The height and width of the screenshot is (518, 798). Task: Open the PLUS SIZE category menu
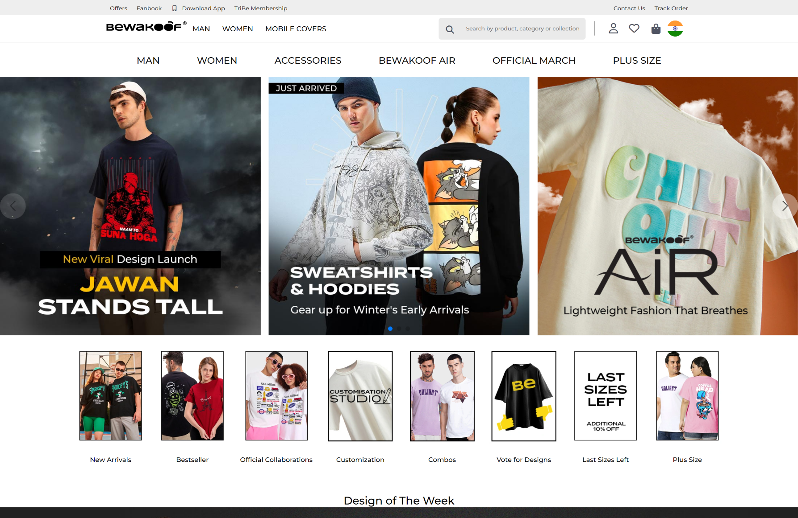[x=637, y=60]
